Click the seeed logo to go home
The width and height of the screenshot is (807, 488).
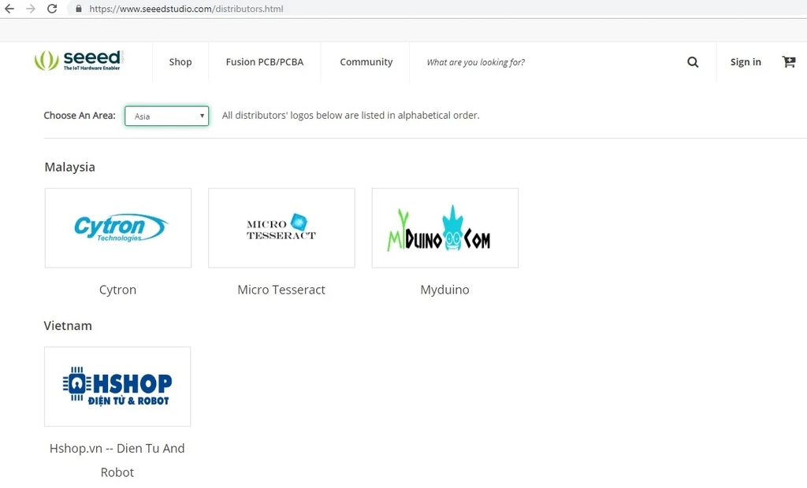(x=78, y=61)
